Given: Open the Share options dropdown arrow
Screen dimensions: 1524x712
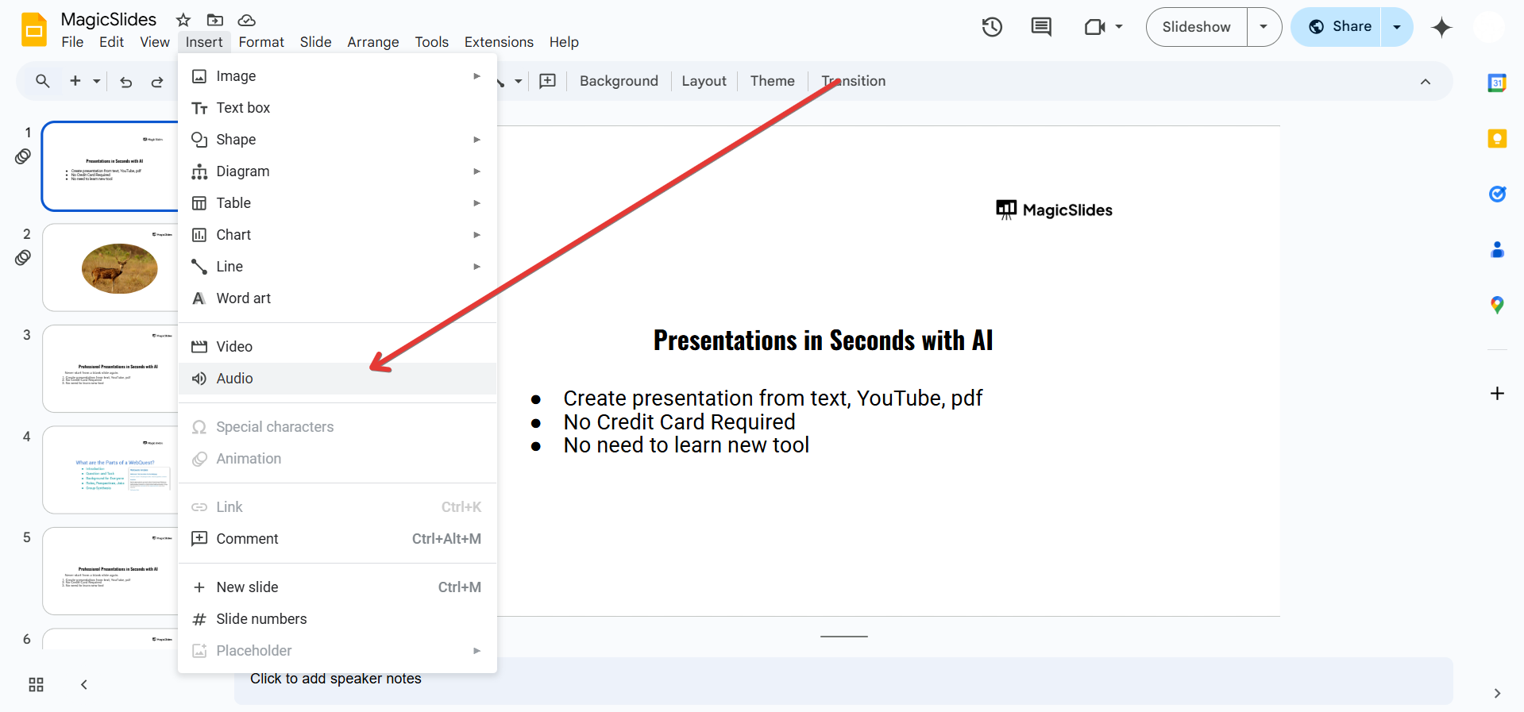Looking at the screenshot, I should click(1396, 27).
